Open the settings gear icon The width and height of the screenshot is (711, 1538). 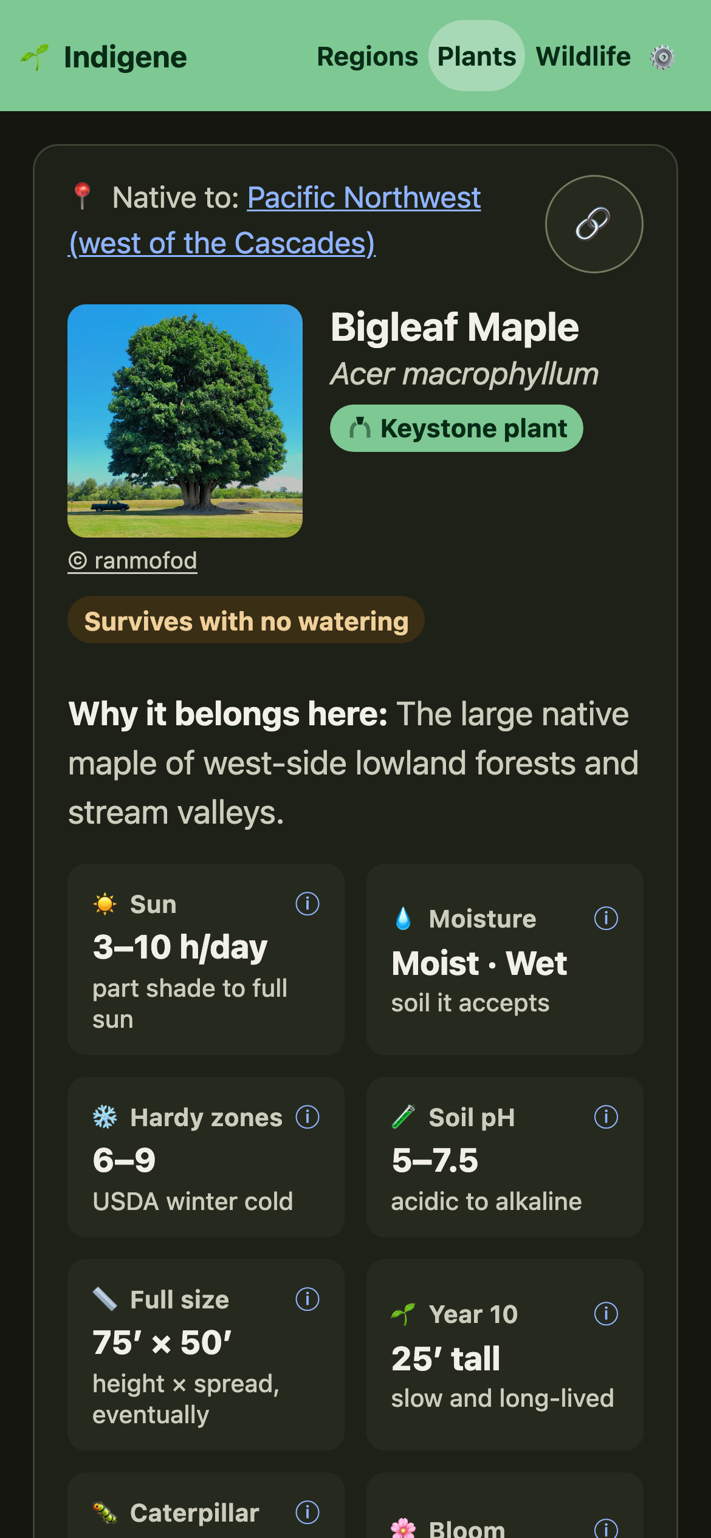pyautogui.click(x=662, y=57)
